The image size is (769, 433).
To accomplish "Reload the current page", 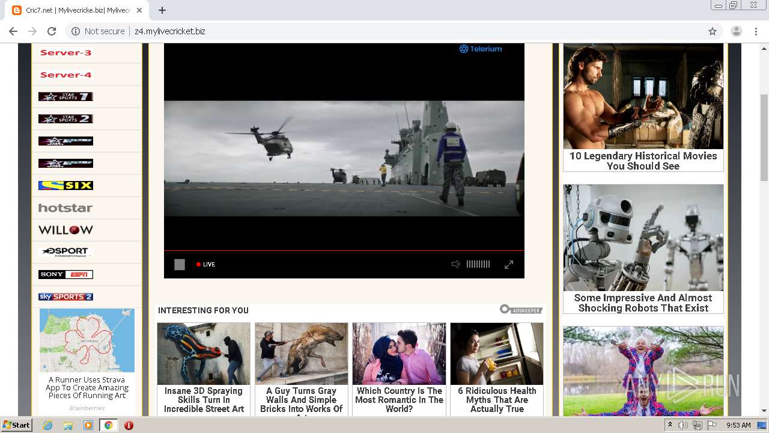I will 52,31.
